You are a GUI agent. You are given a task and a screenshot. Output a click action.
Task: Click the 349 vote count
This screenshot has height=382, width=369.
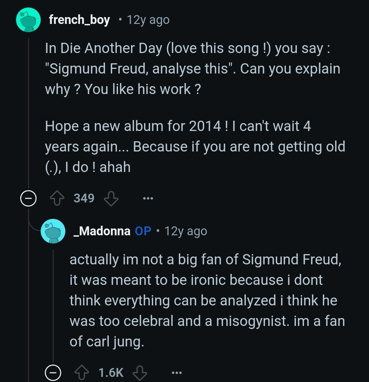(x=84, y=198)
